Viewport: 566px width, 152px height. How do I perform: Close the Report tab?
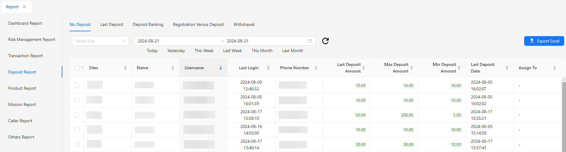click(x=24, y=7)
